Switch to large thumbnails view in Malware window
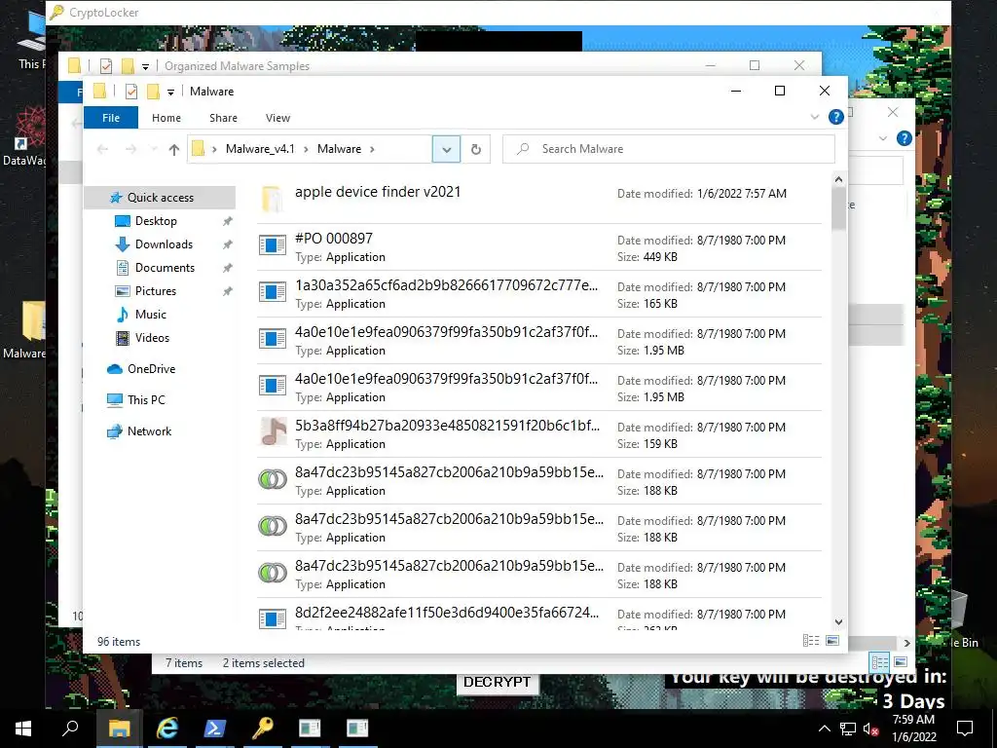This screenshot has width=997, height=748. point(832,641)
